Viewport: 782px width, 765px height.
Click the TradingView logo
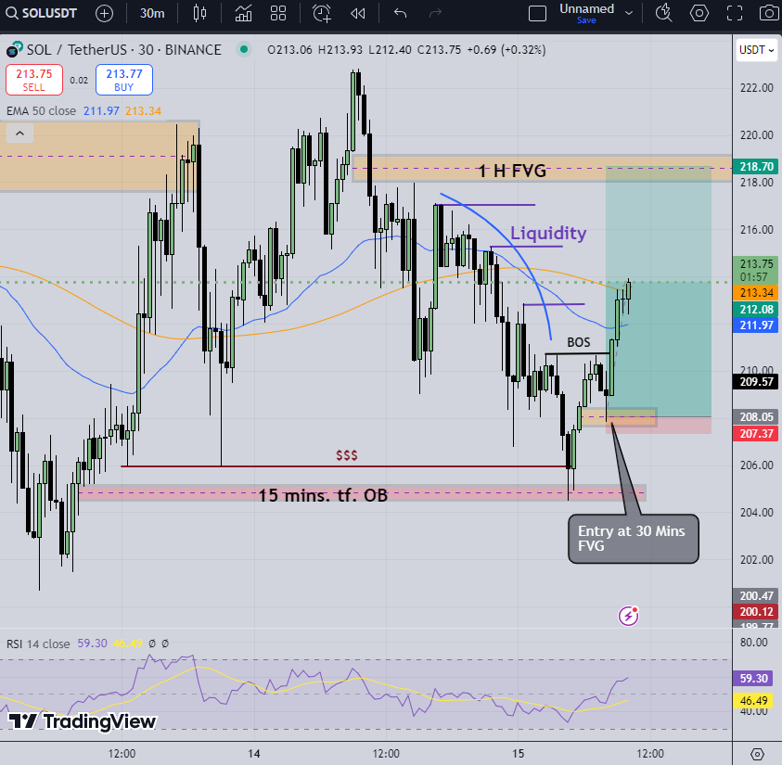[x=83, y=721]
